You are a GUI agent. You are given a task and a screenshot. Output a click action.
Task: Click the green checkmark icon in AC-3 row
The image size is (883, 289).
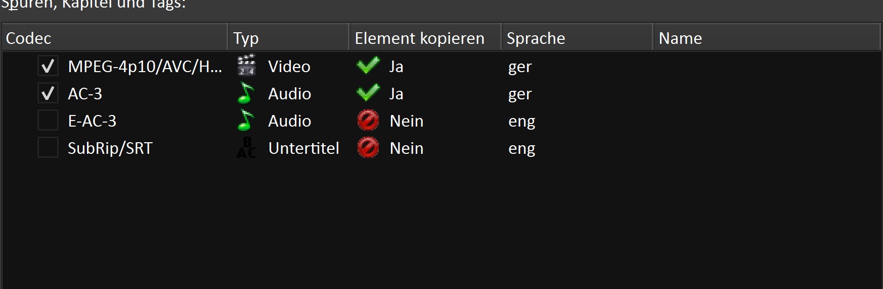368,93
